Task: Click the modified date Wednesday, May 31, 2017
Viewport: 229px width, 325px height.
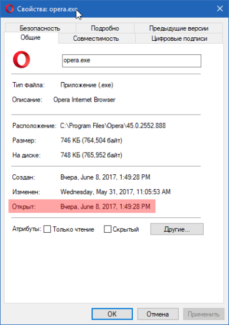Action: pos(115,192)
